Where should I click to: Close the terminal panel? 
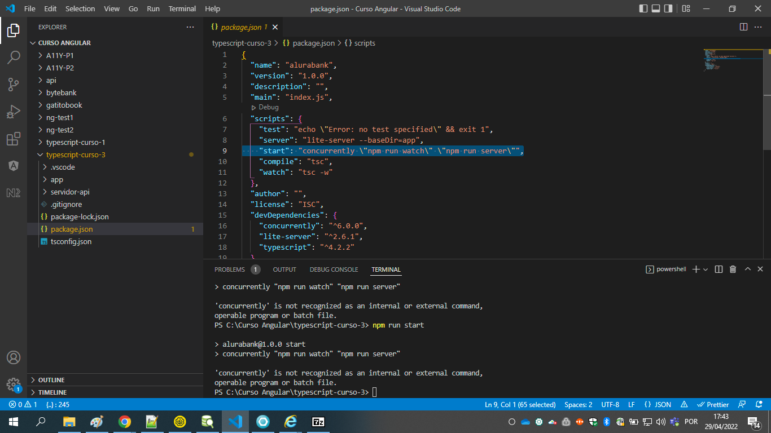[761, 269]
